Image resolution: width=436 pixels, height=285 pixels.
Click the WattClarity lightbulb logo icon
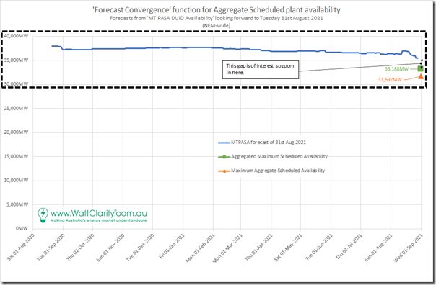[x=43, y=215]
